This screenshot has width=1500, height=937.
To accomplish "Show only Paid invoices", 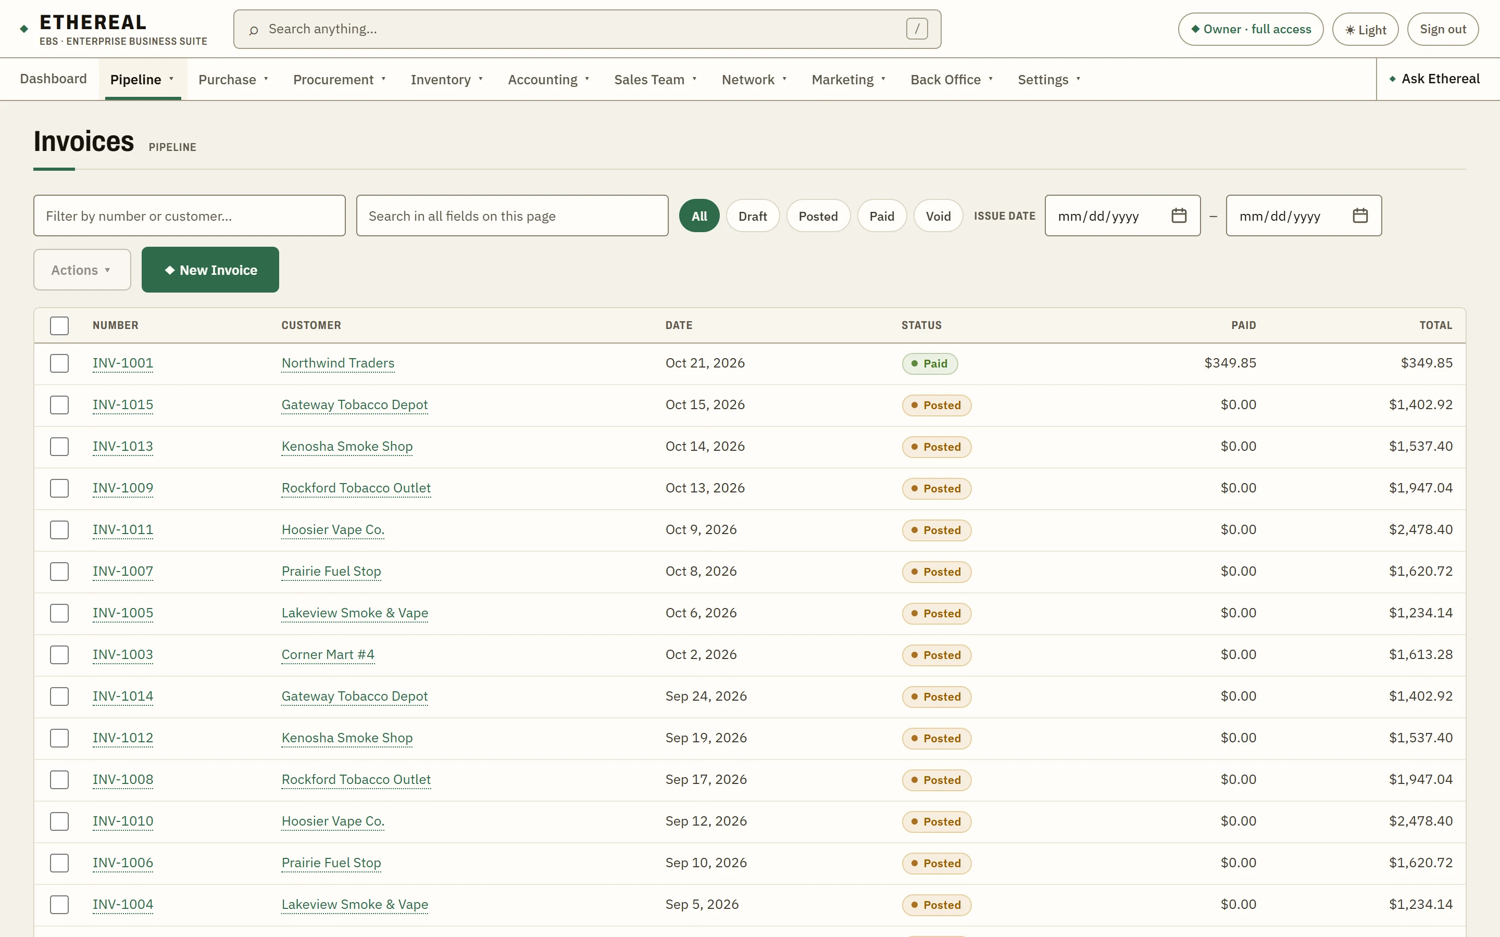I will point(881,216).
